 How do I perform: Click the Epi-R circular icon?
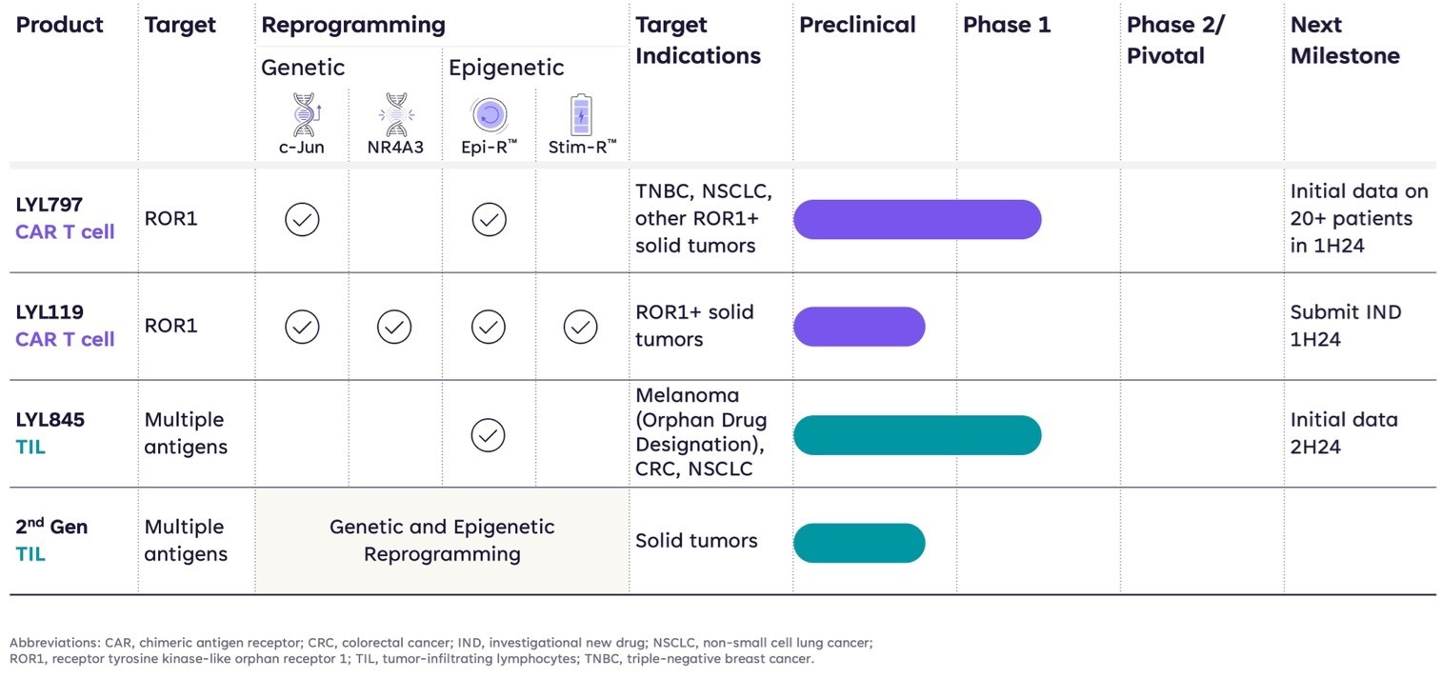(x=489, y=115)
